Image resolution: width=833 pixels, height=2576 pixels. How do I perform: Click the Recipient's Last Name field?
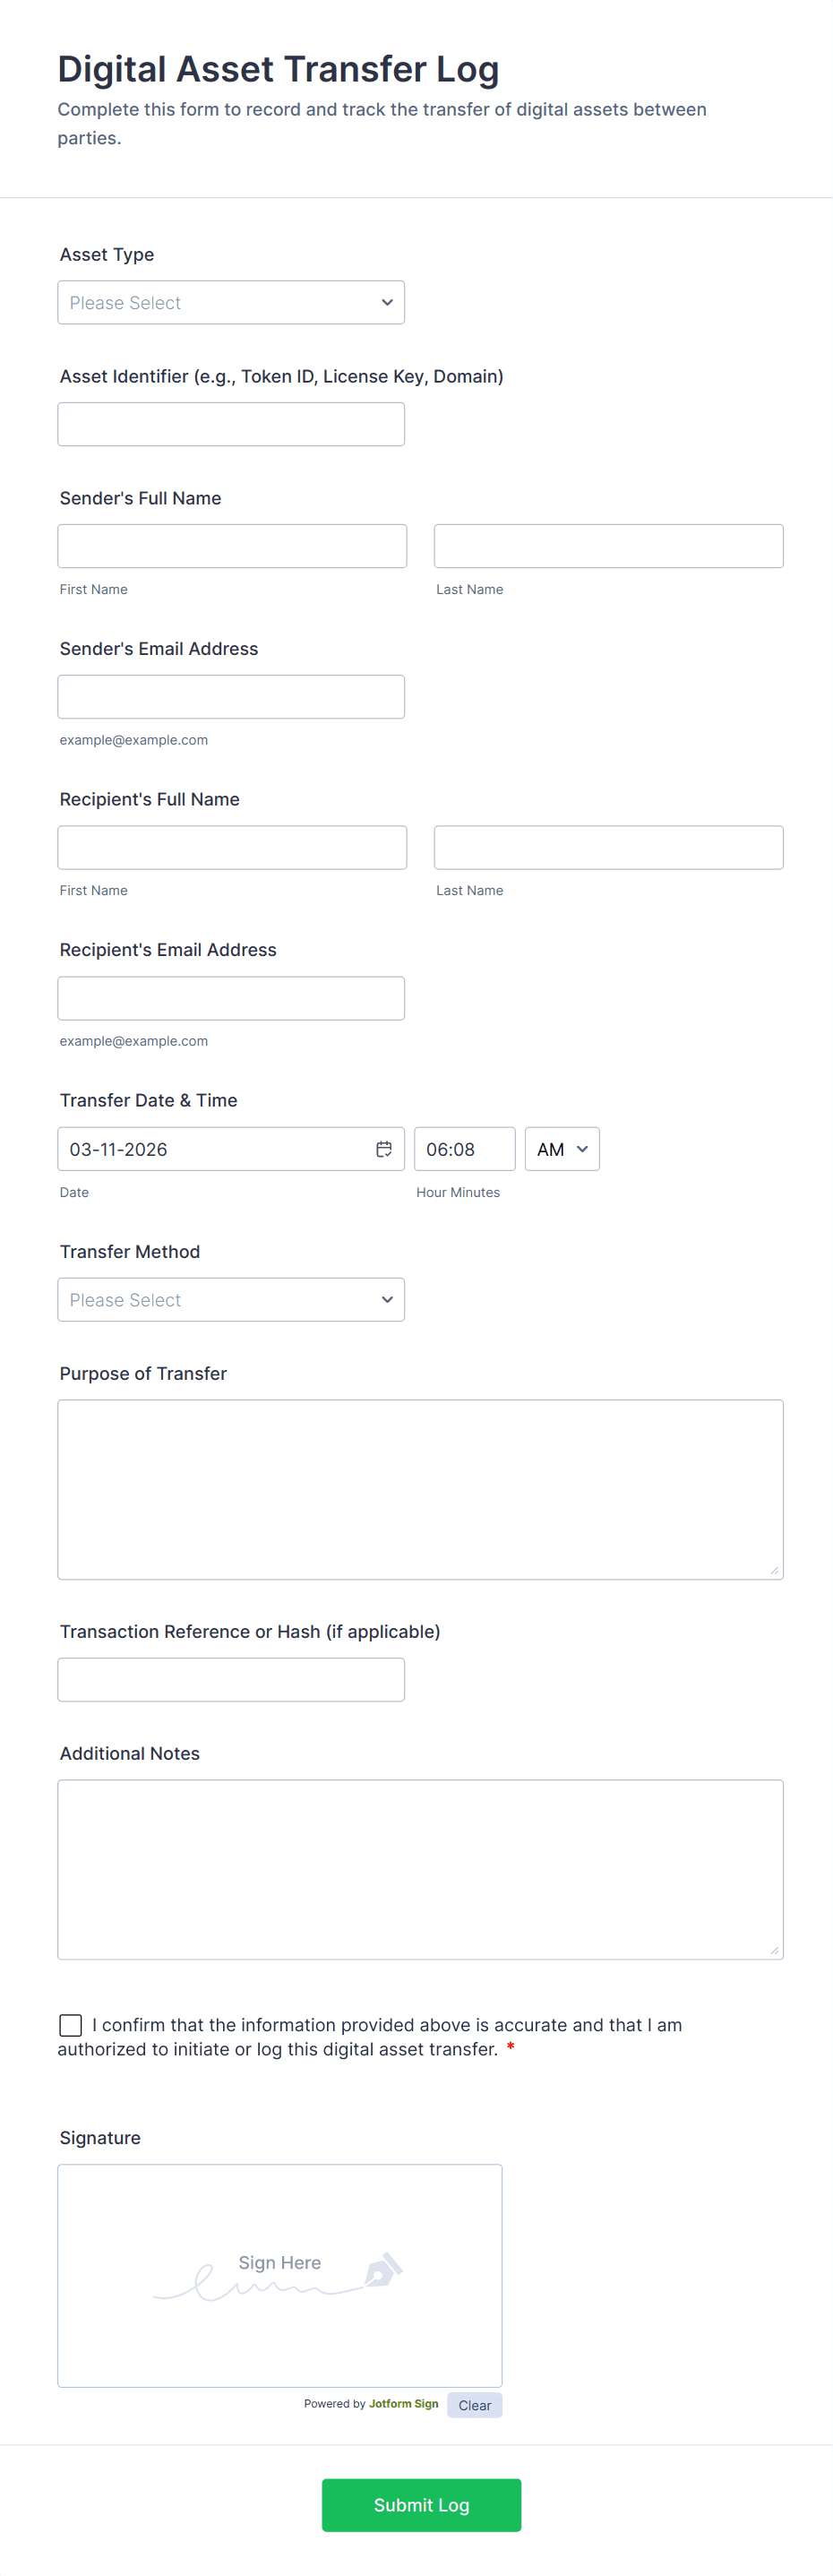pos(609,847)
